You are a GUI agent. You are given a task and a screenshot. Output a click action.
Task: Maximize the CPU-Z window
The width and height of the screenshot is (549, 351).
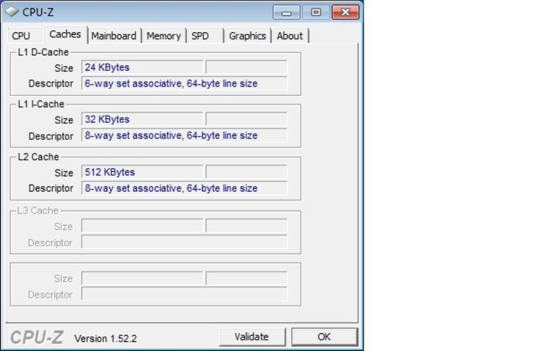point(316,12)
